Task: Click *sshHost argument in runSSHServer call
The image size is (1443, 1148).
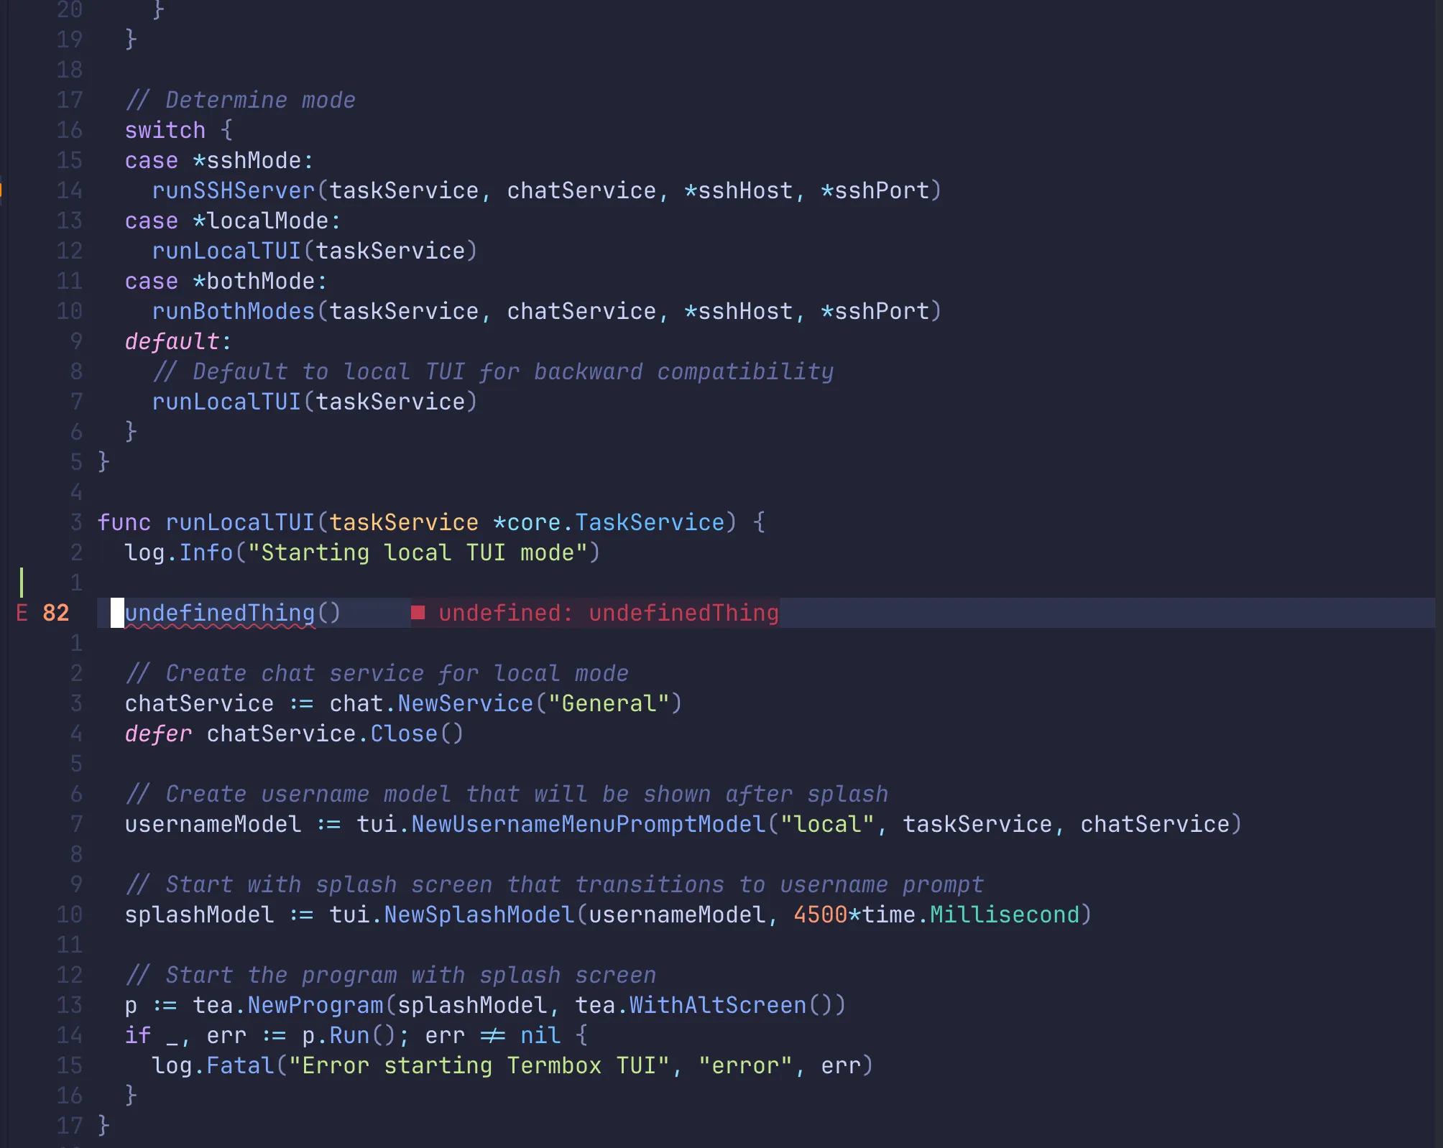Action: (x=739, y=190)
